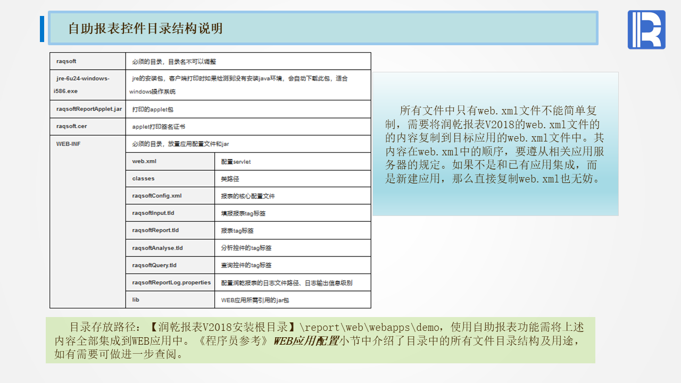The width and height of the screenshot is (681, 383).
Task: Click the web.xml cell in the table
Action: point(170,161)
